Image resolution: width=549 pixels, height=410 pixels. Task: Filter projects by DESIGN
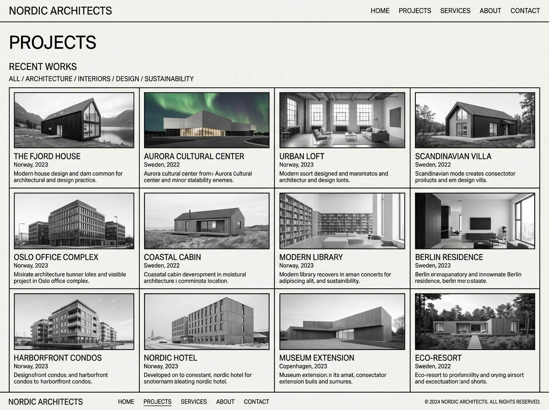coord(127,79)
